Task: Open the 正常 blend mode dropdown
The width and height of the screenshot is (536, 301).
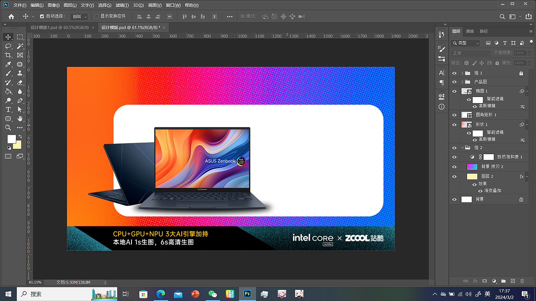Action: pyautogui.click(x=471, y=53)
